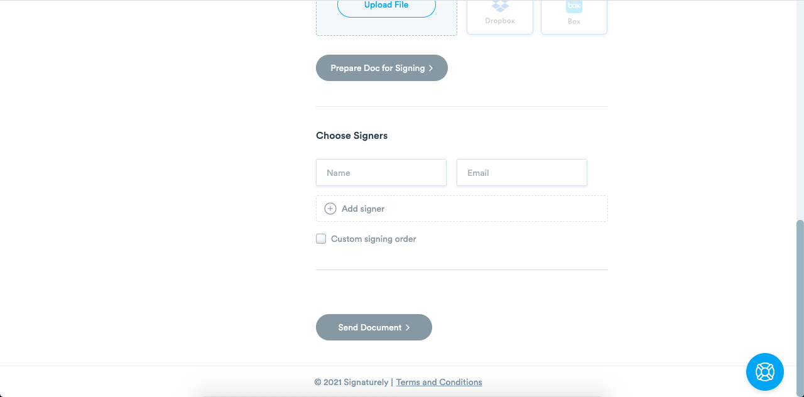This screenshot has width=804, height=397.
Task: Click the plus circle icon beside Add signer
Action: click(x=330, y=209)
